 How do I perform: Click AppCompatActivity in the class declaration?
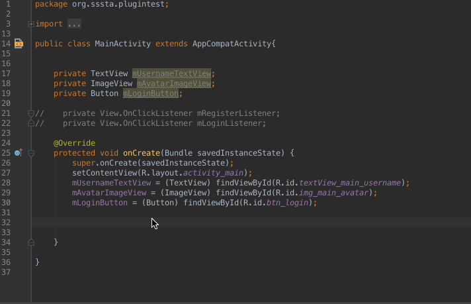pos(232,44)
